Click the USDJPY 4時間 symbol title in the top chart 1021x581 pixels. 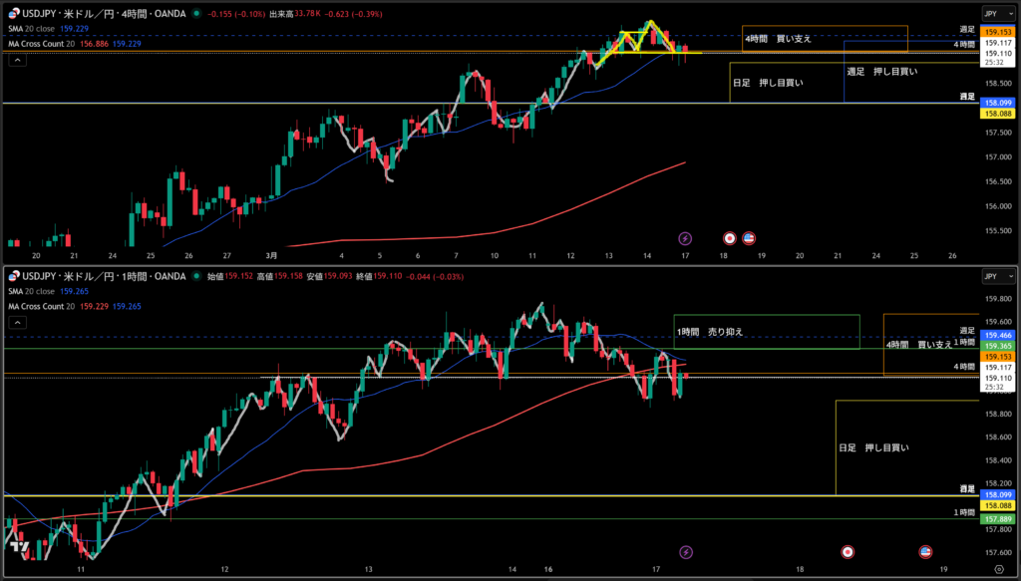click(x=100, y=14)
